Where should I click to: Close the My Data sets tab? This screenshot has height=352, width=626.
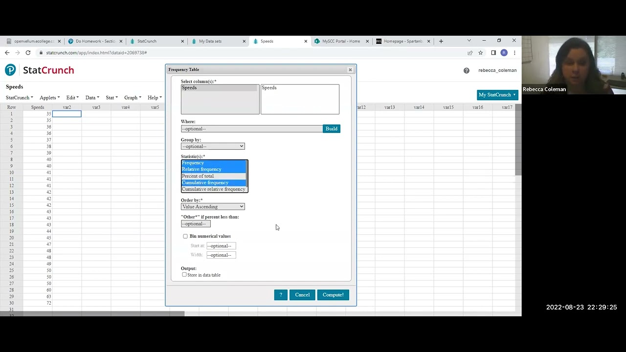click(244, 41)
